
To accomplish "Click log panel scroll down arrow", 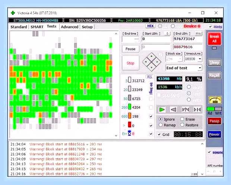I will click(x=202, y=174).
